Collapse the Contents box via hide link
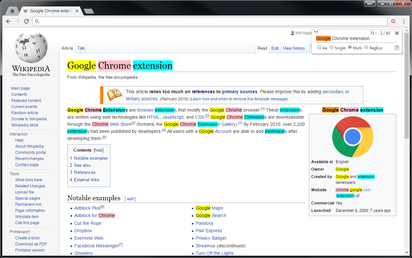Image resolution: width=412 pixels, height=258 pixels. pyautogui.click(x=98, y=150)
